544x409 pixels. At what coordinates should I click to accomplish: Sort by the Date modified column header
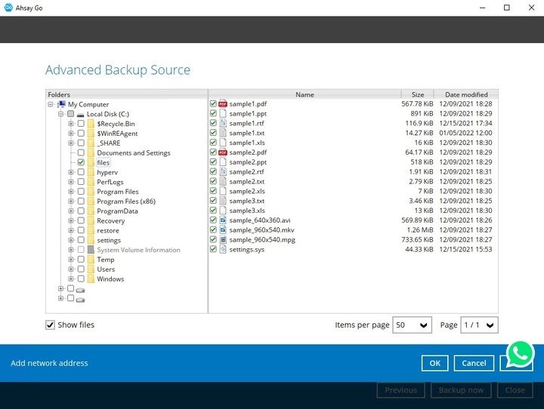point(466,94)
